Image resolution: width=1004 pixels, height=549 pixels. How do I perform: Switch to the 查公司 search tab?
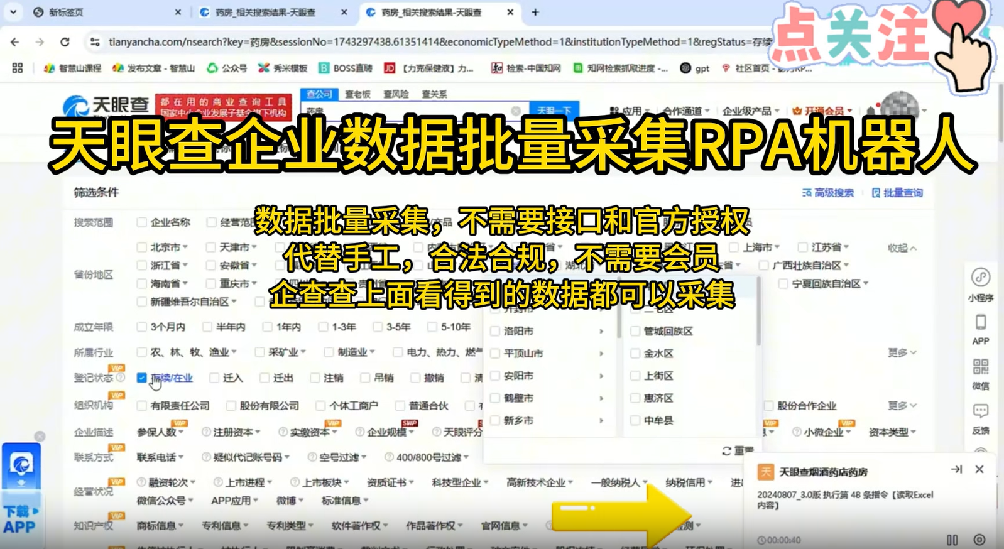pyautogui.click(x=319, y=94)
